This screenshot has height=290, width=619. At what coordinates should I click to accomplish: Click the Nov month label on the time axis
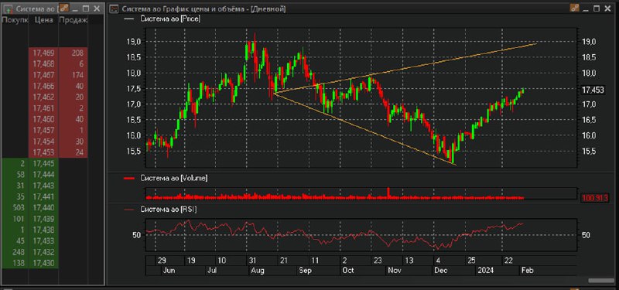[x=395, y=271]
